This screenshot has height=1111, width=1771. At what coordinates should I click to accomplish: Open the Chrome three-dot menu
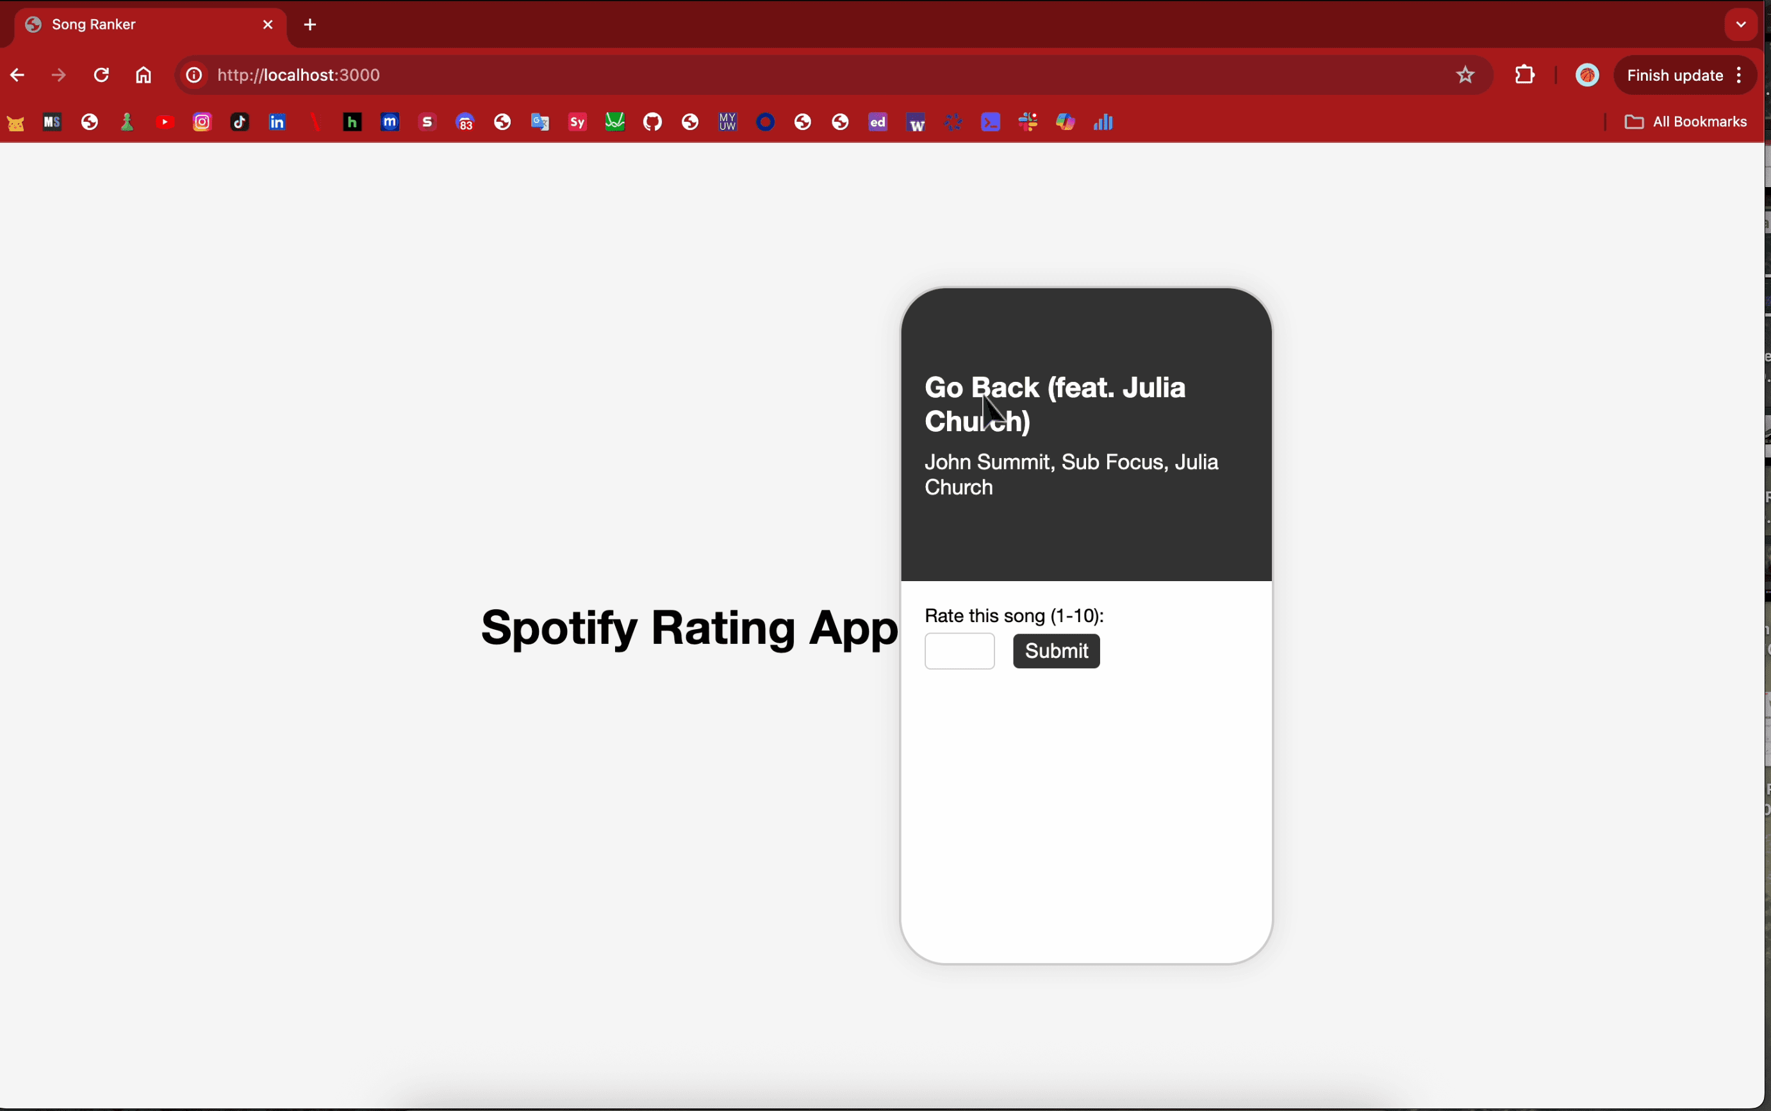click(1740, 75)
